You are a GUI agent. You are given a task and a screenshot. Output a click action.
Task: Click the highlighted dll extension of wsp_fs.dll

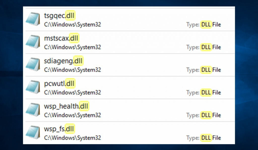[x=70, y=128]
